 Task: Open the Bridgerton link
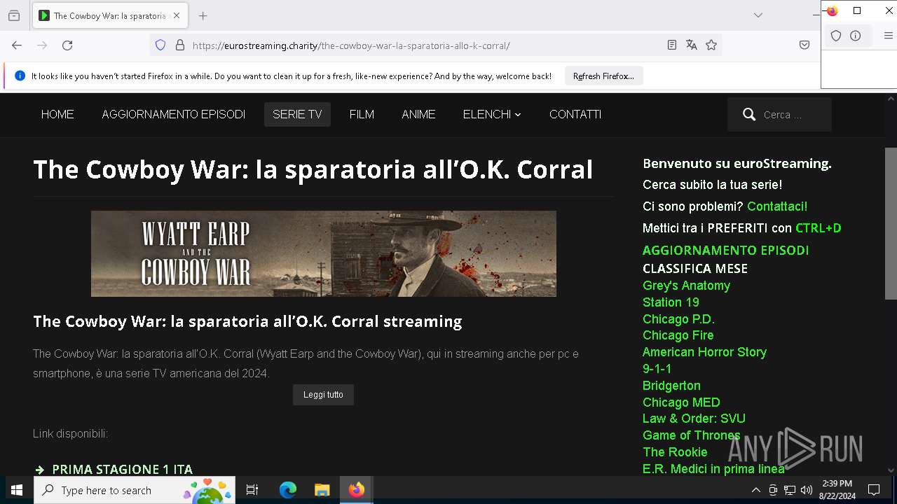671,386
